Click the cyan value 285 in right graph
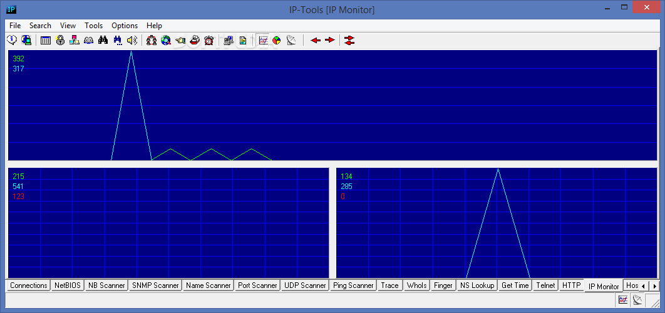Screen dimensions: 665x313 [x=346, y=187]
